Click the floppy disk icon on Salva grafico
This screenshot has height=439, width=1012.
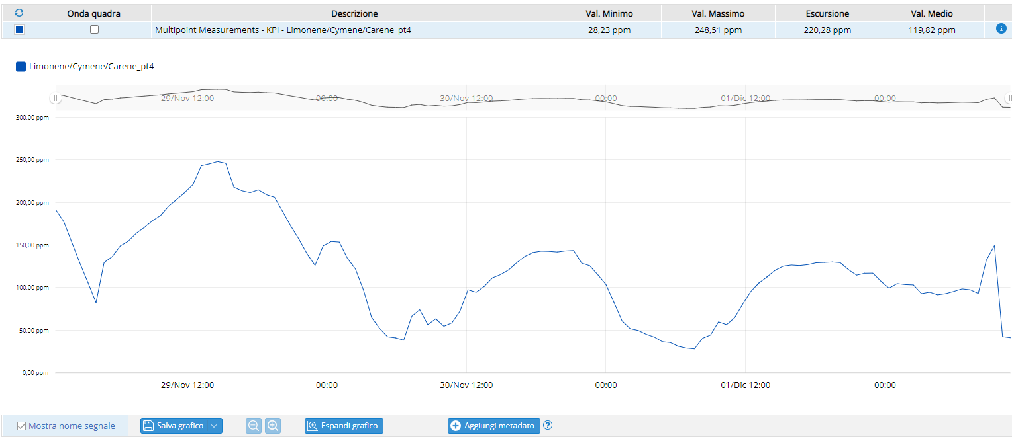pyautogui.click(x=148, y=426)
